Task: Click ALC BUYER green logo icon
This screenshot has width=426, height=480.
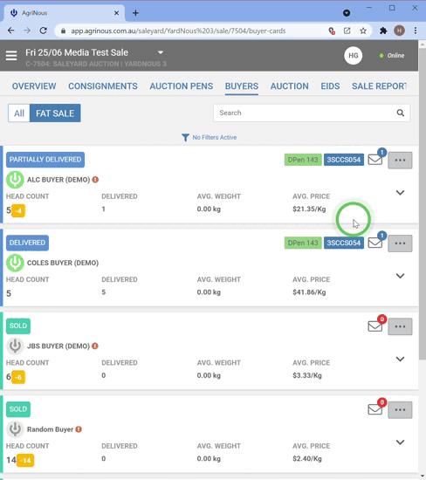Action: coord(15,180)
